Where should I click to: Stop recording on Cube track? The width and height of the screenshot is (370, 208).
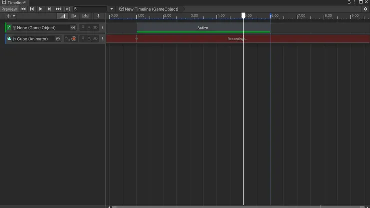(x=74, y=39)
